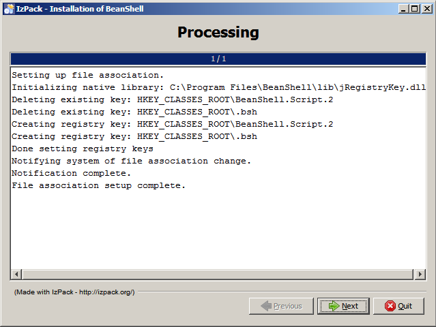Select the "Setting up file association." log line
Viewport: 436px width, 327px height.
[88, 75]
